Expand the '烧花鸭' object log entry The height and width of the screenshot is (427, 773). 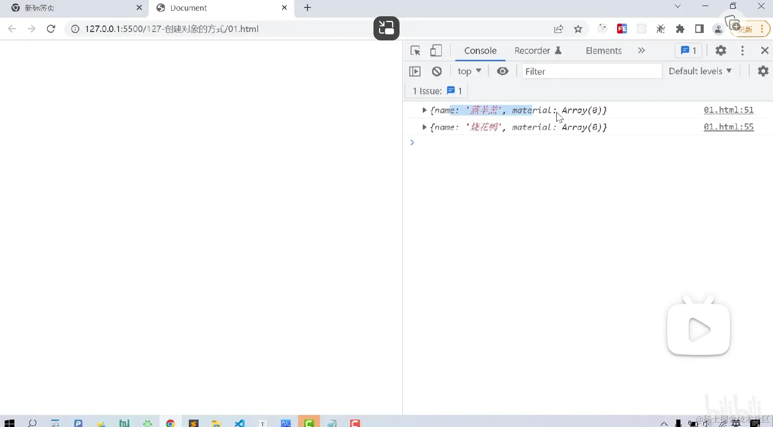[424, 127]
